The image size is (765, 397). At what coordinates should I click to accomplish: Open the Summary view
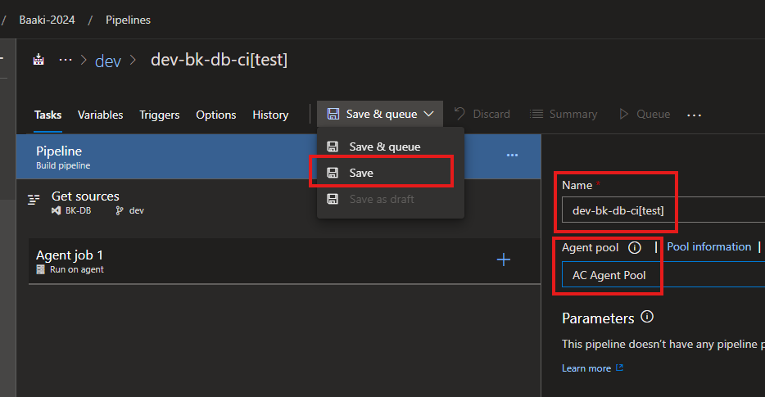pyautogui.click(x=564, y=114)
